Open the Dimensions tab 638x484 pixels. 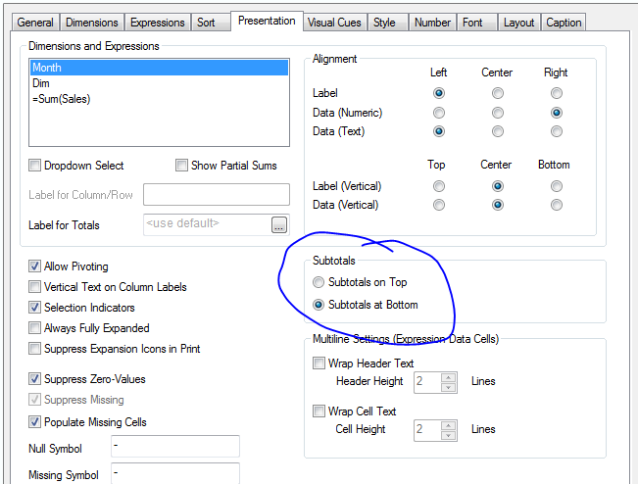coord(92,23)
